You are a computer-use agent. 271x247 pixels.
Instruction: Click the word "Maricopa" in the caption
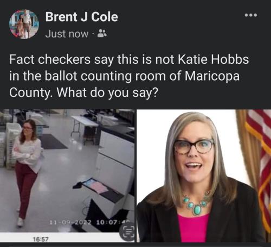coord(212,76)
